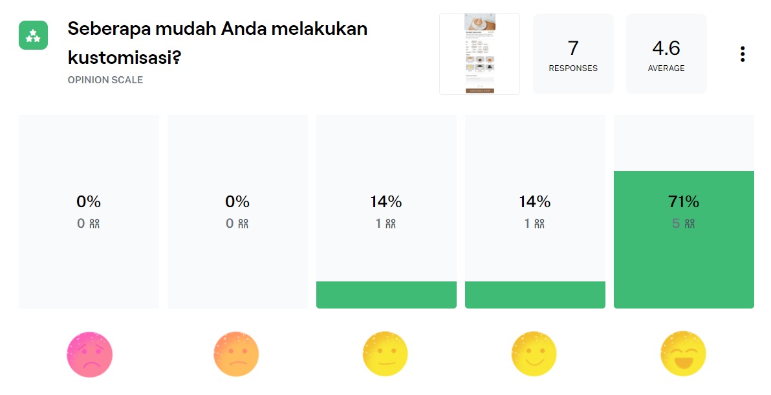The height and width of the screenshot is (395, 771).
Task: Click the 4.6 Average stat card
Action: tap(666, 54)
